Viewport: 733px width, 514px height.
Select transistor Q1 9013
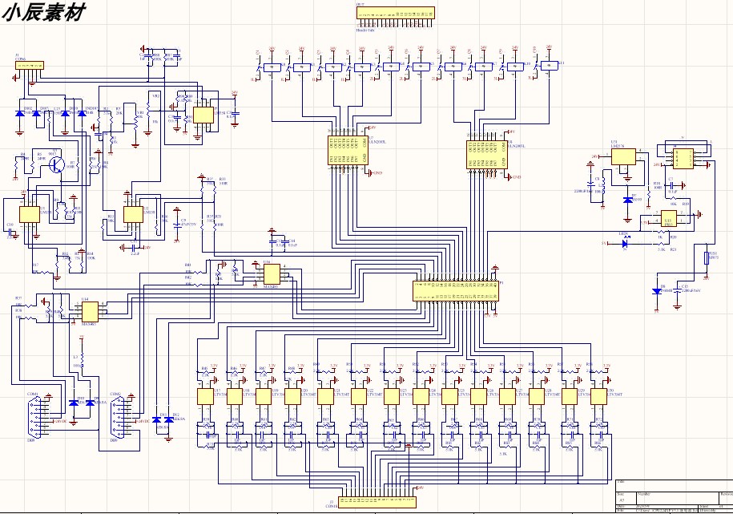(57, 164)
